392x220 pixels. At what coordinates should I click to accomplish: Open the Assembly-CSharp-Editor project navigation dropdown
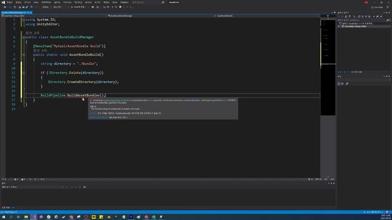pyautogui.click(x=54, y=16)
